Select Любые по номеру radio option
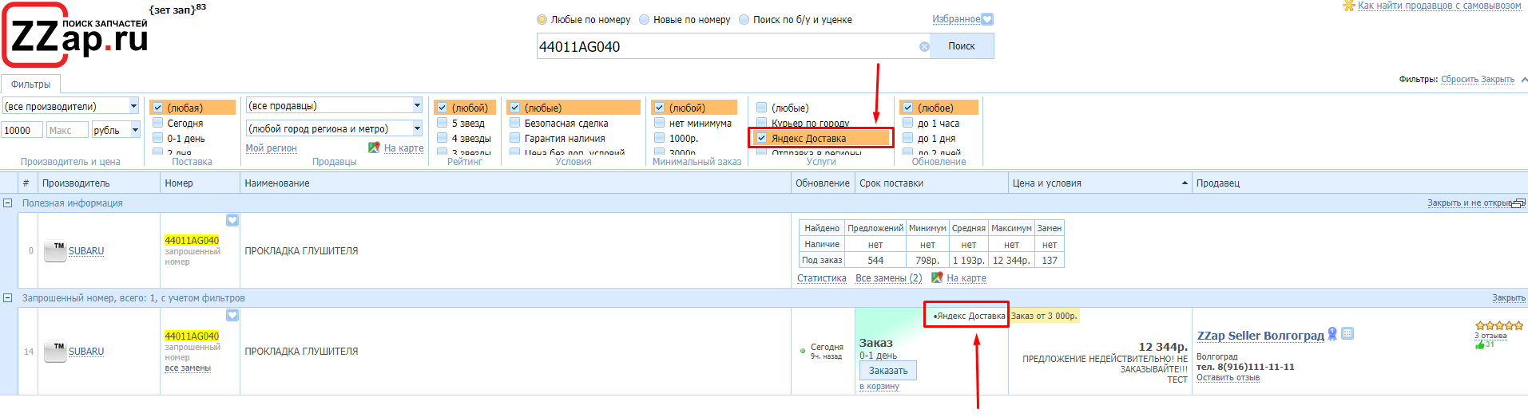The width and height of the screenshot is (1528, 417). 542,20
